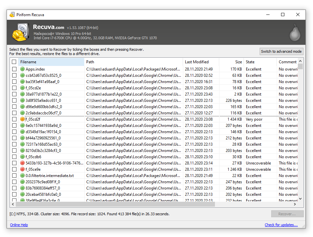Click the 'Very poor' state cell
This screenshot has width=313, height=237.
click(x=254, y=119)
